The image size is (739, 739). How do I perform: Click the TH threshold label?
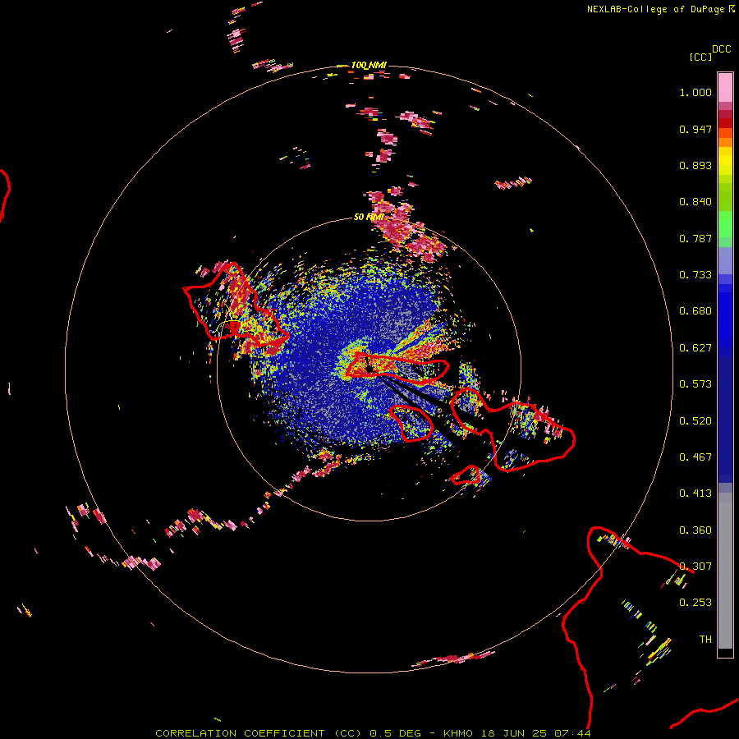(x=705, y=640)
